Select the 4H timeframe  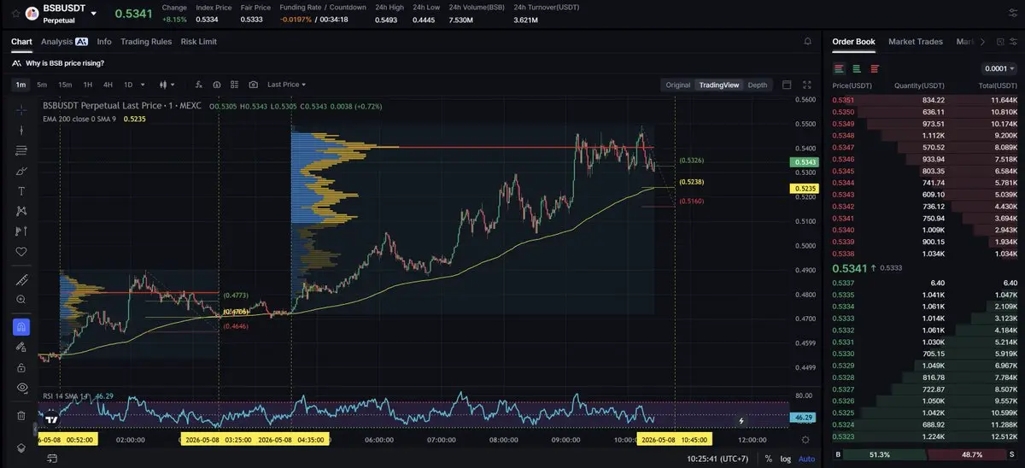[x=108, y=85]
